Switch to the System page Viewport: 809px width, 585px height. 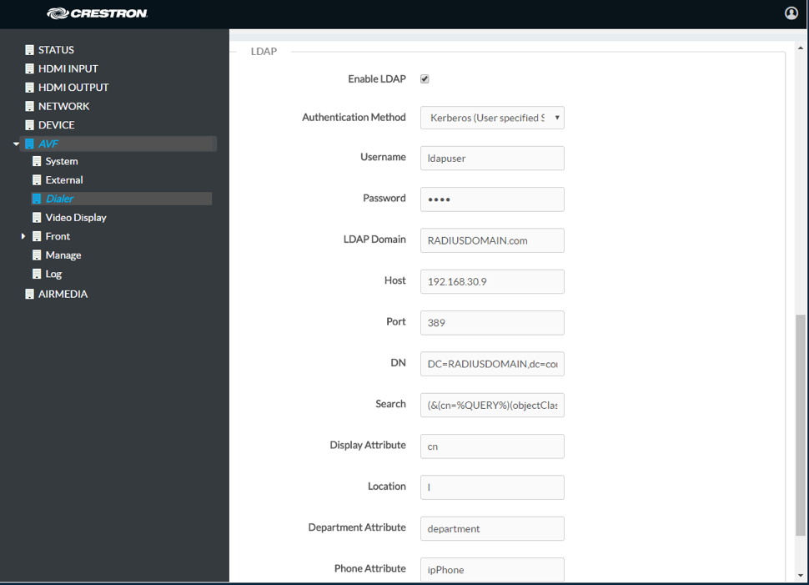[63, 161]
